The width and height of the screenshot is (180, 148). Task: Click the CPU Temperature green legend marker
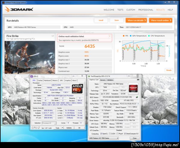click(x=149, y=36)
